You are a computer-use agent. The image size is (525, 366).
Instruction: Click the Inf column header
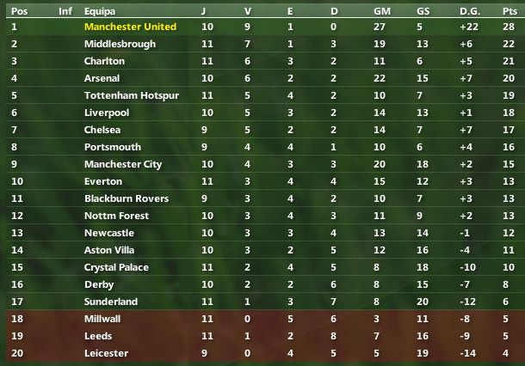(65, 10)
